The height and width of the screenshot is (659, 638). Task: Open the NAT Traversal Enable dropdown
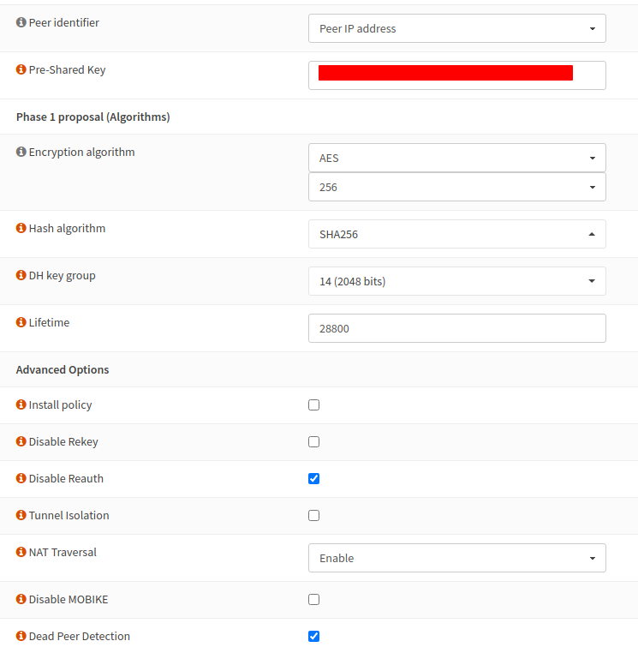point(457,558)
